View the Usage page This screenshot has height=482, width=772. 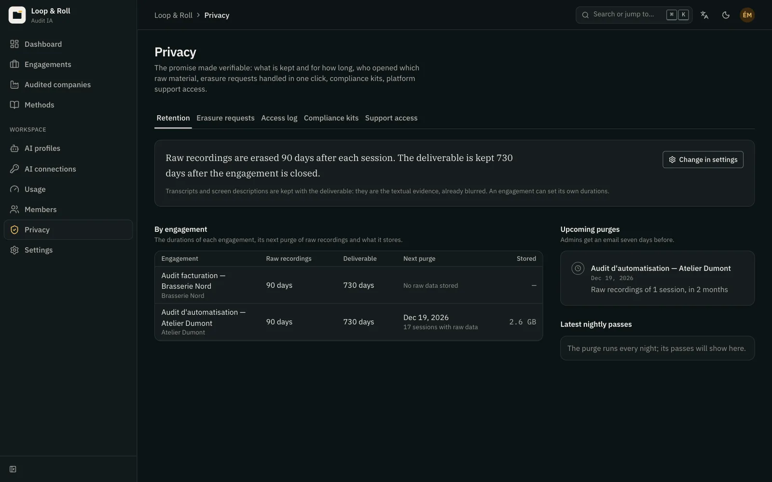[x=68, y=189]
